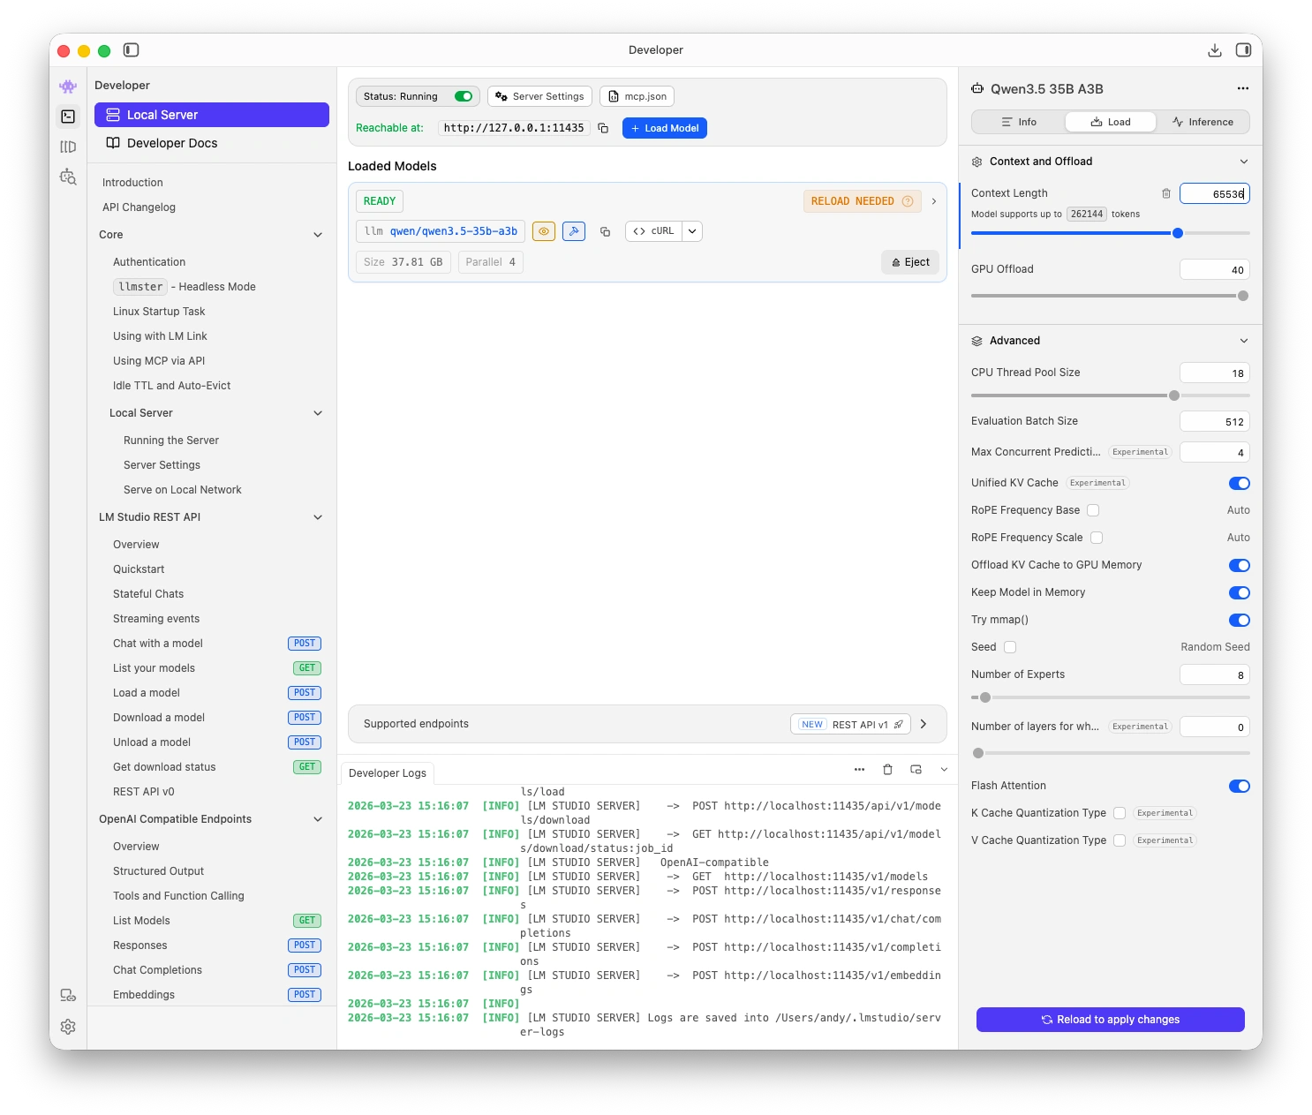1312x1115 pixels.
Task: Open the downloads icon in the title bar
Action: pos(1215,50)
